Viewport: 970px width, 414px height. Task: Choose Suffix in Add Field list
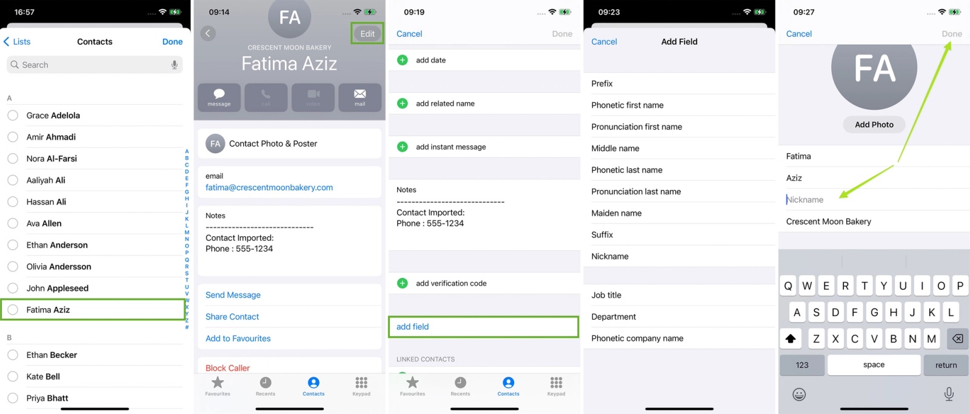click(679, 235)
